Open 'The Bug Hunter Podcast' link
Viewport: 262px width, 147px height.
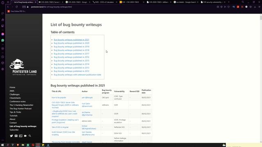pyautogui.click(x=20, y=109)
